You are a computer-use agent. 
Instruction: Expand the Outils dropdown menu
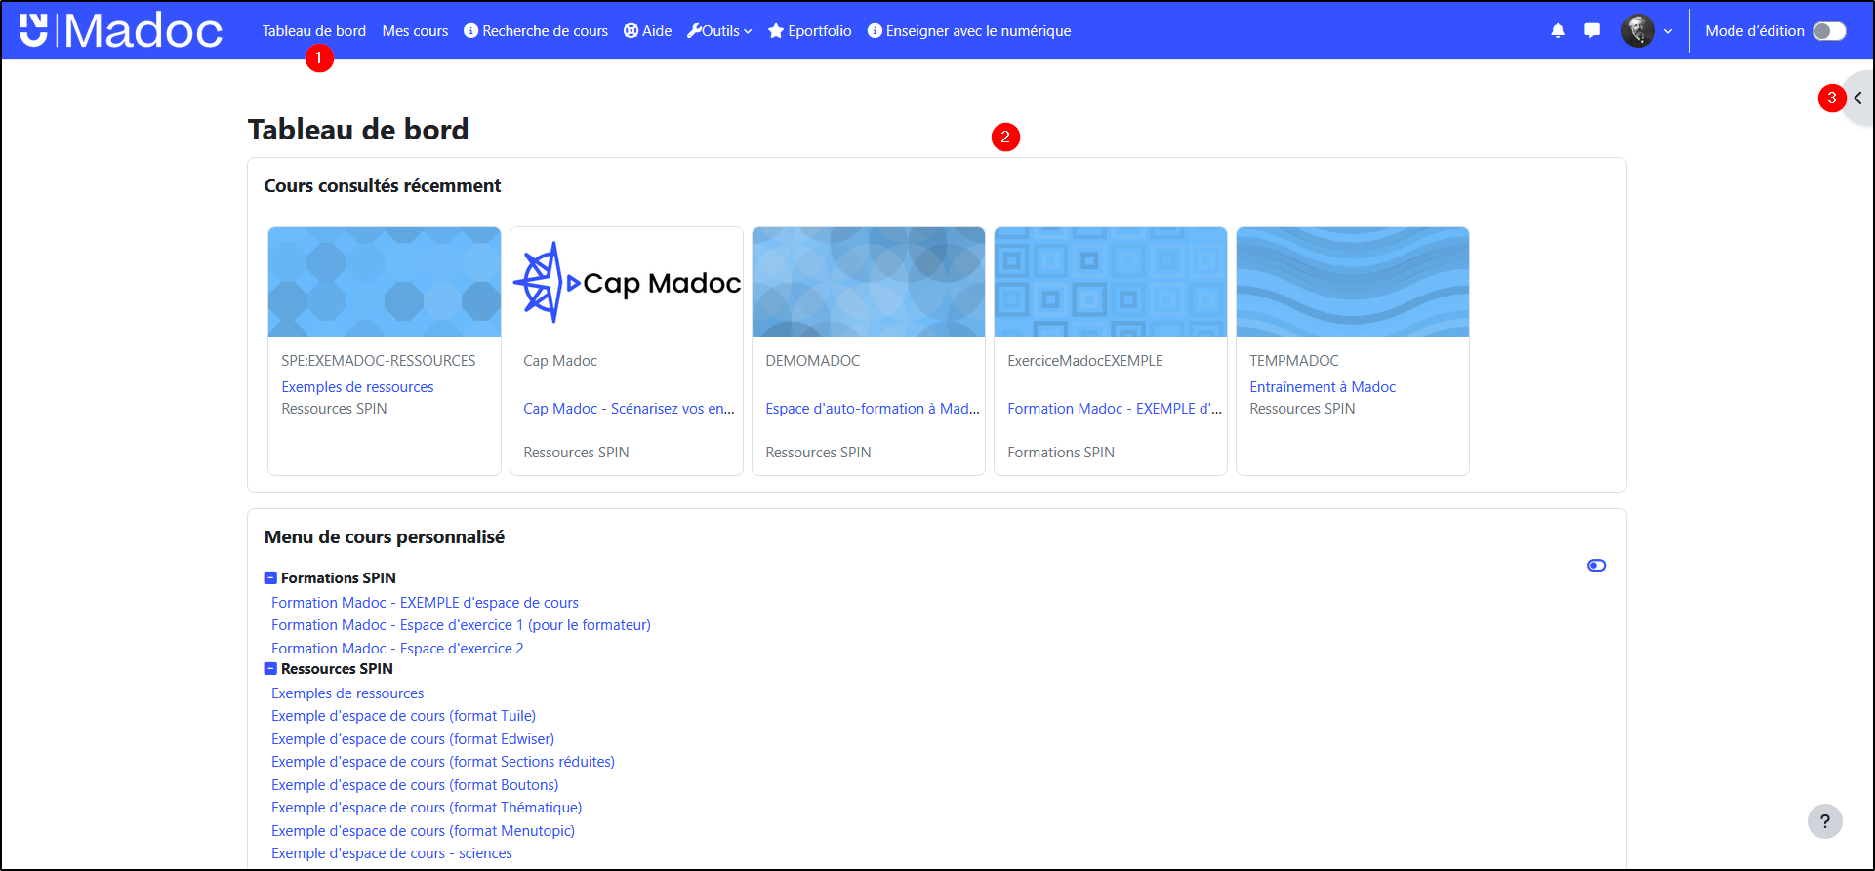coord(719,31)
